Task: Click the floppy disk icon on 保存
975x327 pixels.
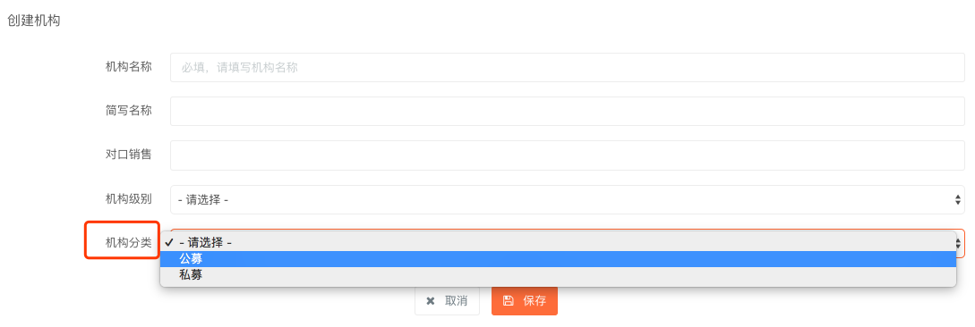Action: pyautogui.click(x=508, y=301)
